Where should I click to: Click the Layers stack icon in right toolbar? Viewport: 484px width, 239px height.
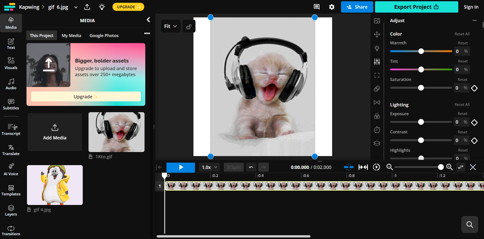click(x=377, y=143)
